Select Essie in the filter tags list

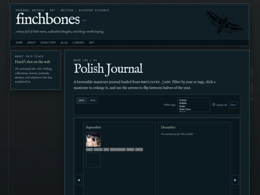point(182,106)
